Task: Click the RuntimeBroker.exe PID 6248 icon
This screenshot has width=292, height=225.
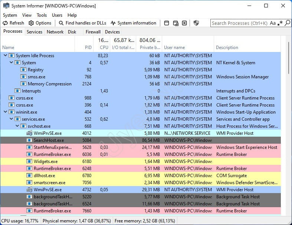Action: point(29,169)
